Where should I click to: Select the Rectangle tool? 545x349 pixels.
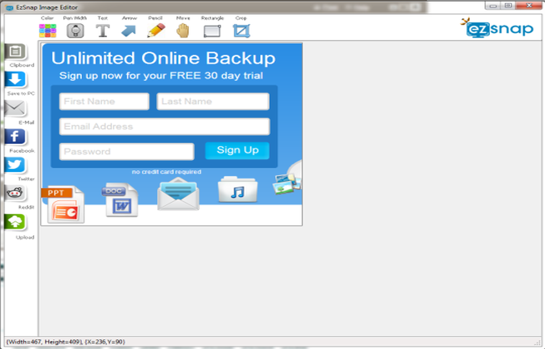pos(212,31)
